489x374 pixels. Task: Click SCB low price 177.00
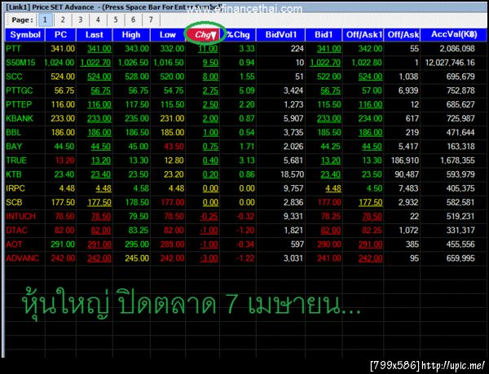[172, 202]
